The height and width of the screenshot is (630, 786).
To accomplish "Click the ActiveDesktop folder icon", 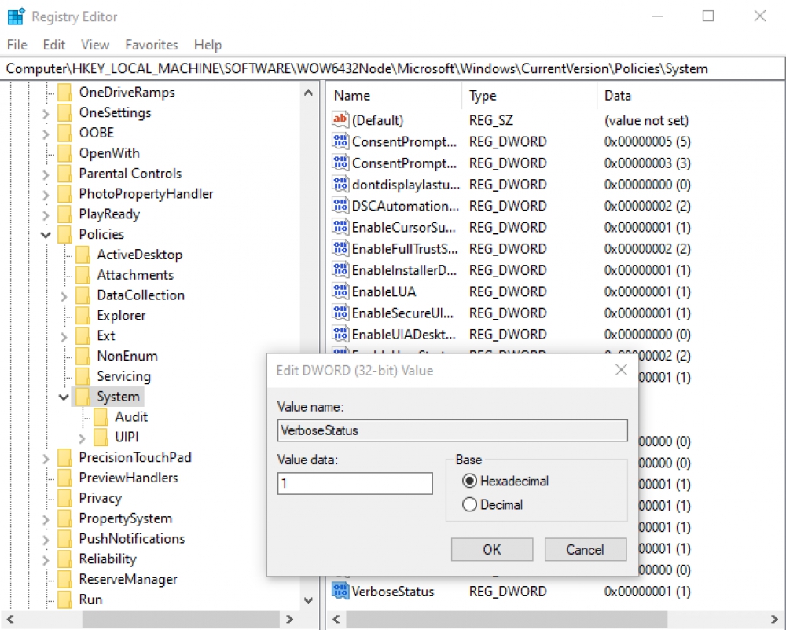I will [83, 255].
